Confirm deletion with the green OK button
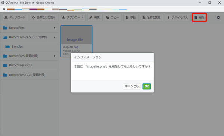This screenshot has height=136, width=224. (147, 86)
